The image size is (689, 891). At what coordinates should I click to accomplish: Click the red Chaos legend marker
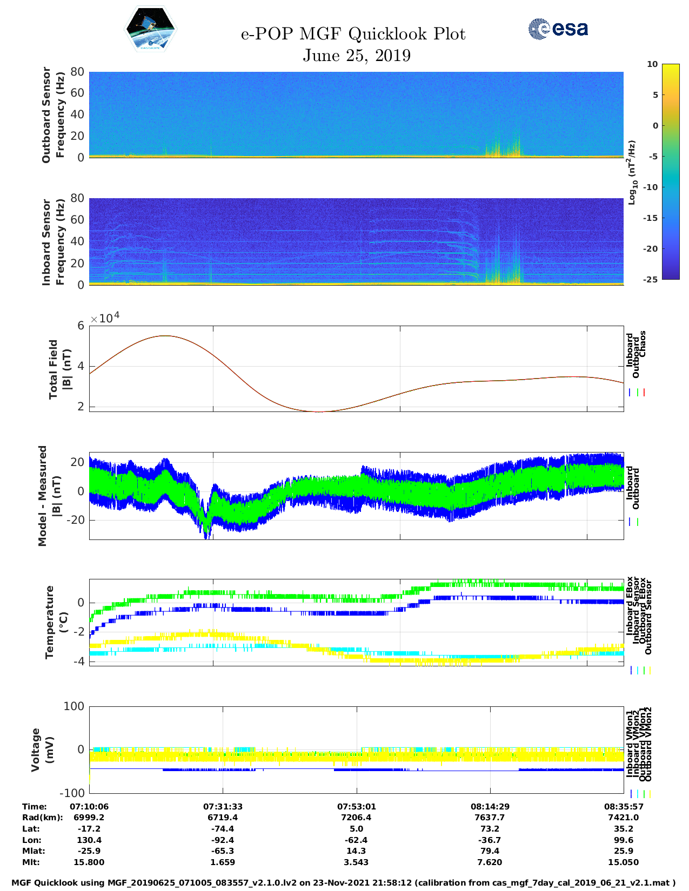click(x=644, y=393)
